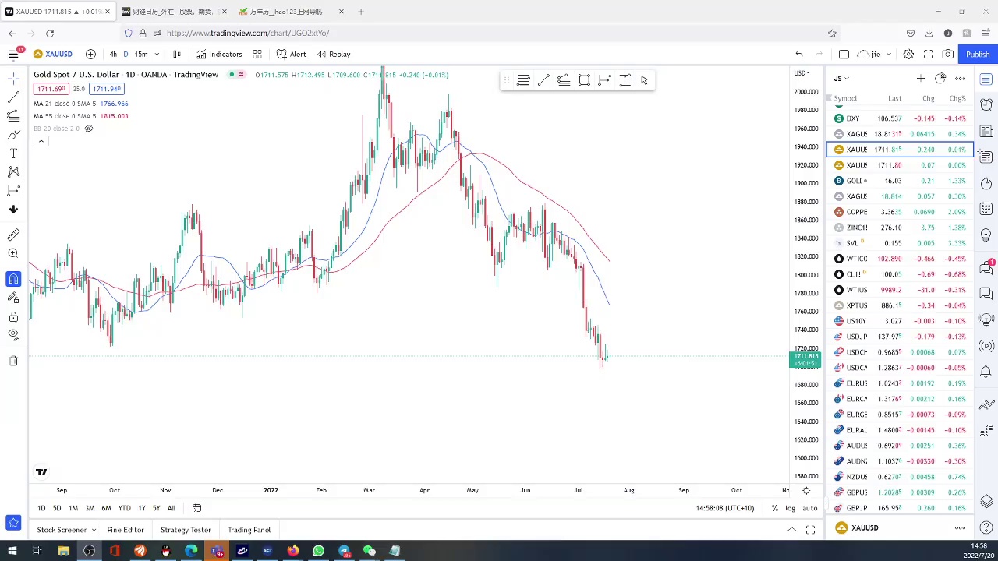Select the text annotation tool
This screenshot has width=998, height=561.
tap(13, 153)
